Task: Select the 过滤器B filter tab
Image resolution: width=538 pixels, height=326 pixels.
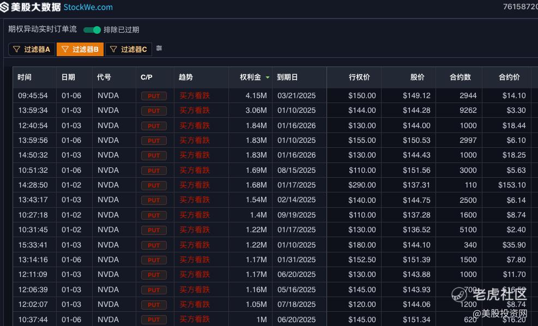Action: (80, 50)
